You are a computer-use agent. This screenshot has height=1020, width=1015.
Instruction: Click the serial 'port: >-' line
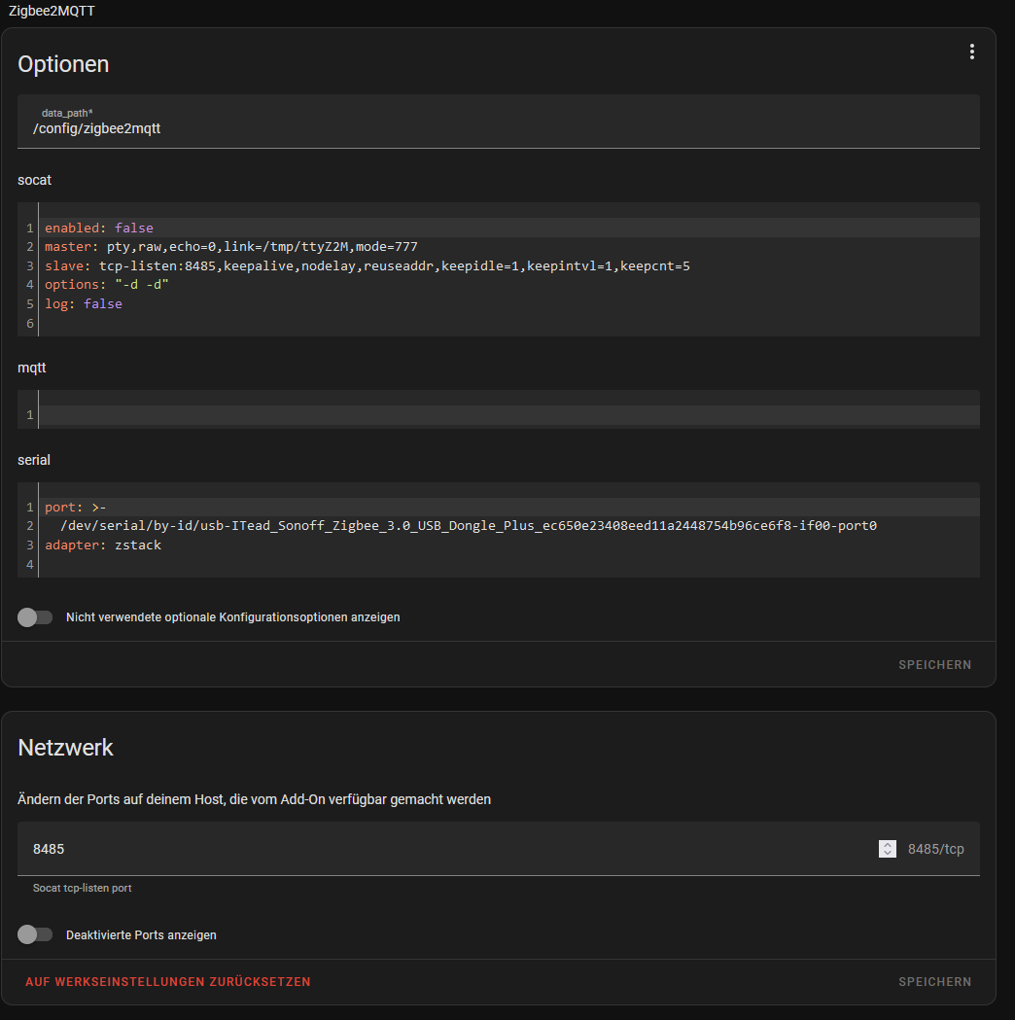tap(511, 507)
